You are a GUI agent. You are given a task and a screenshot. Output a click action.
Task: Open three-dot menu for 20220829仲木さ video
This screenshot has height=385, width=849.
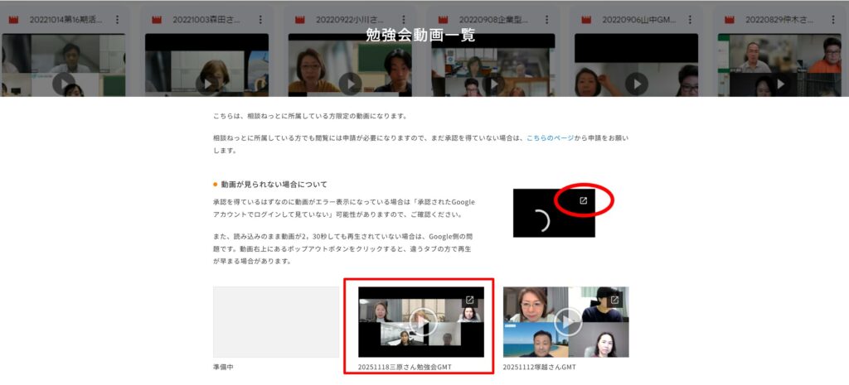[x=833, y=19]
